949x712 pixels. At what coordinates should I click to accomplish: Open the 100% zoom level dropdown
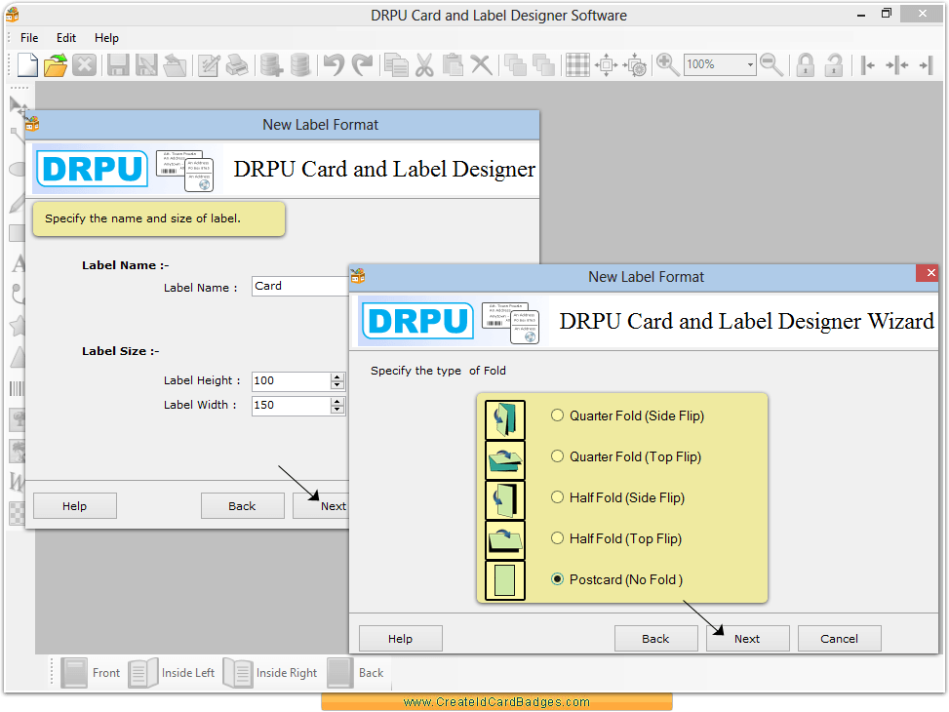(750, 64)
